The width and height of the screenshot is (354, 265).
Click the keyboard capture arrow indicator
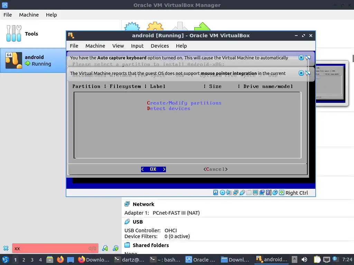click(x=281, y=193)
